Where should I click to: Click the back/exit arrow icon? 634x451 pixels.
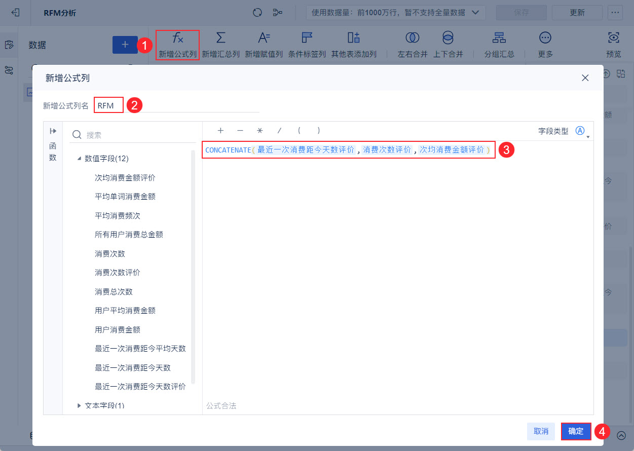point(16,13)
